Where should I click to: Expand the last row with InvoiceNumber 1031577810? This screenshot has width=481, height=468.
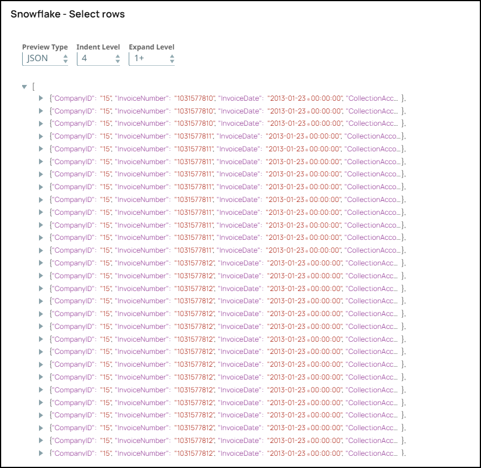click(41, 123)
